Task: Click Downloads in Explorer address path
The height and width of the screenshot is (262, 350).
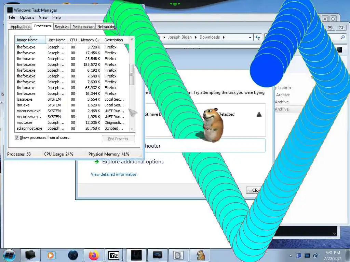Action: pyautogui.click(x=210, y=37)
